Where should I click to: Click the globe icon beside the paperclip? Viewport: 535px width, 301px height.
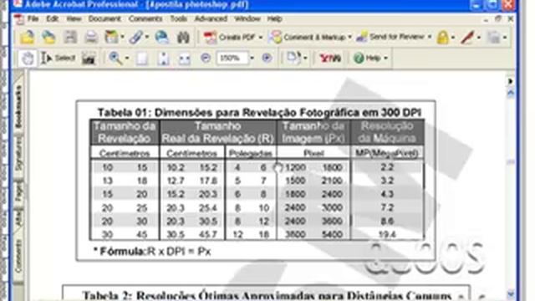click(161, 37)
